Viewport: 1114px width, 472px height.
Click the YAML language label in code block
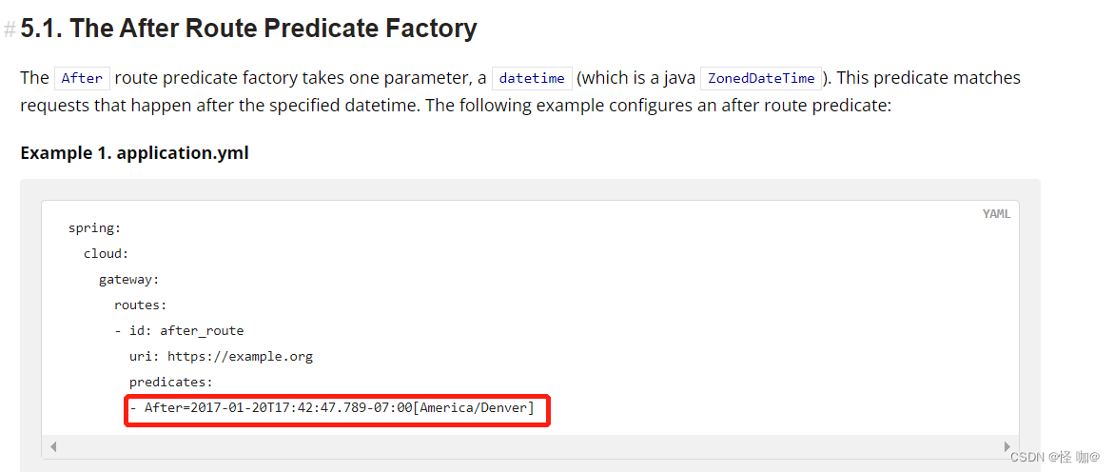coord(996,214)
